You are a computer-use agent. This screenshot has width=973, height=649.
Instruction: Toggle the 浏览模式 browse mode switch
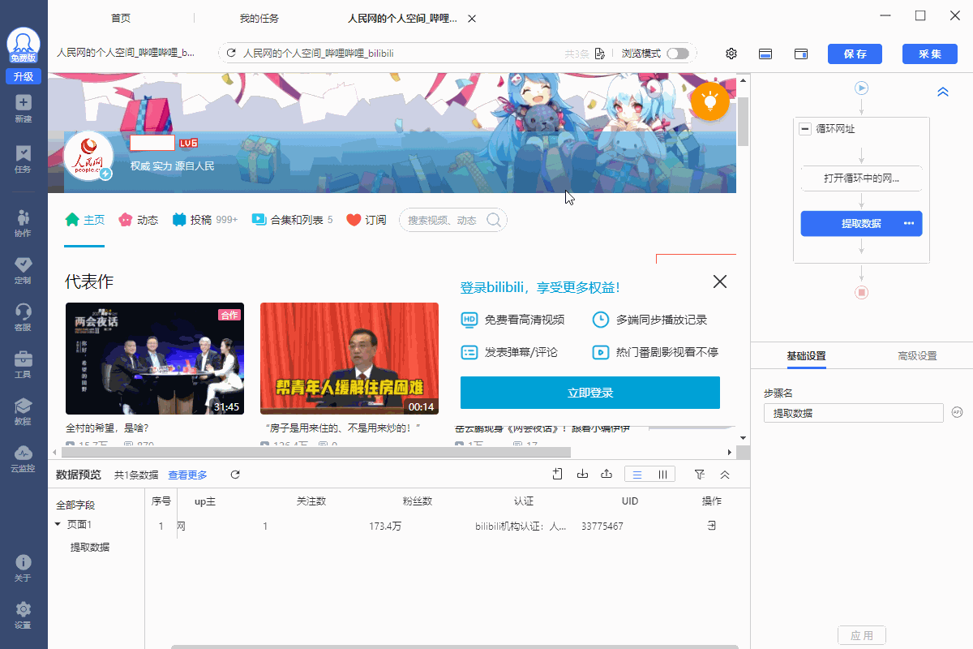click(x=677, y=54)
